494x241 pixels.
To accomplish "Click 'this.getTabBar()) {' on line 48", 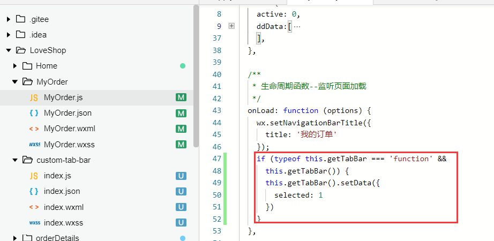I will [x=307, y=171].
